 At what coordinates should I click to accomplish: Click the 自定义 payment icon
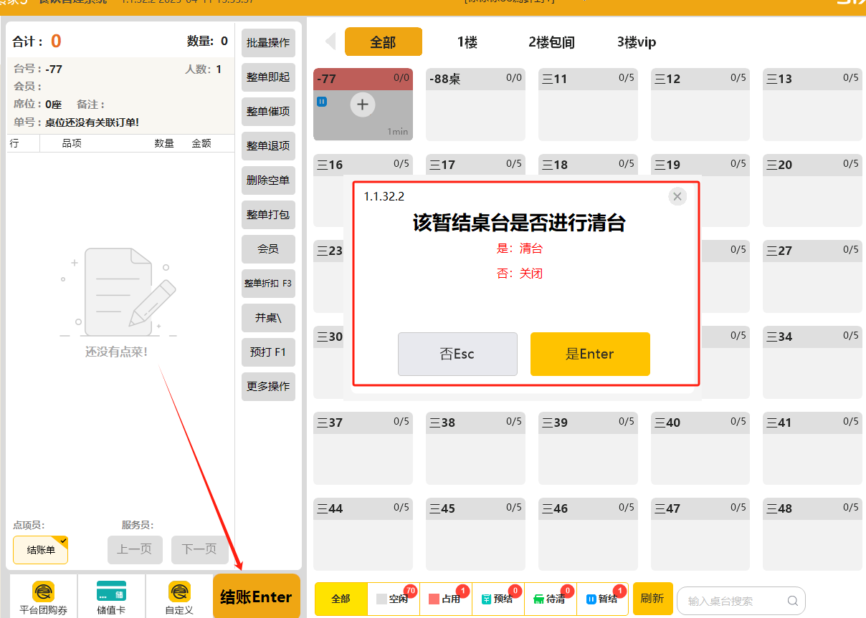pos(179,592)
